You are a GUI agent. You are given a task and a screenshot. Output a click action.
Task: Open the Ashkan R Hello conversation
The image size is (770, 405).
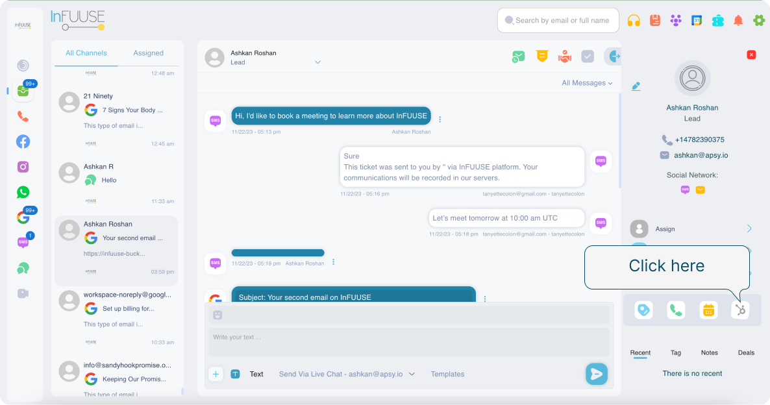coord(116,183)
